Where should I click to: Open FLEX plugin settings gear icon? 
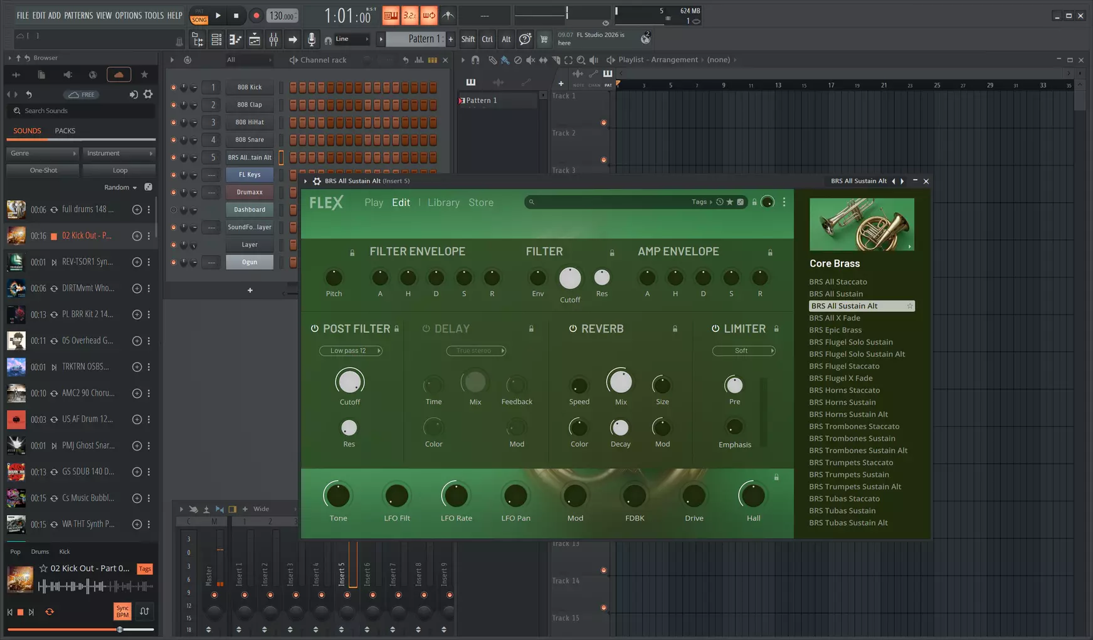point(317,181)
